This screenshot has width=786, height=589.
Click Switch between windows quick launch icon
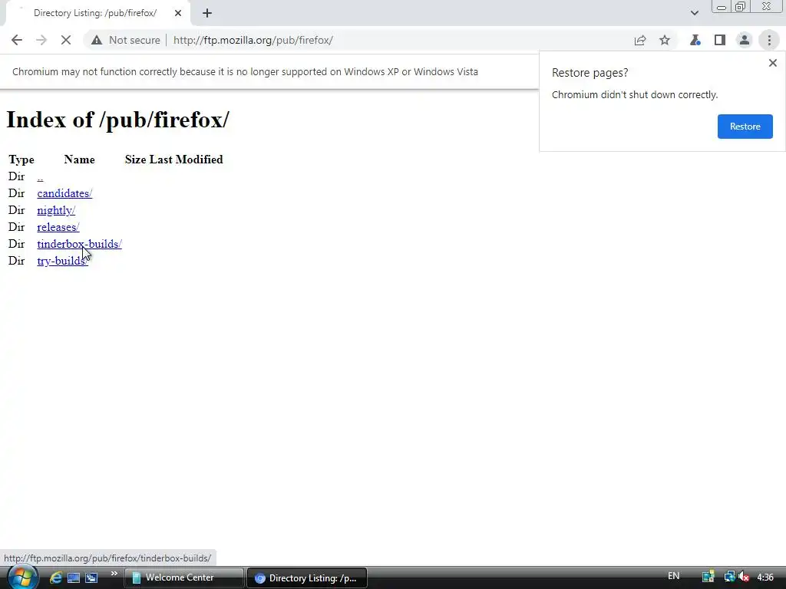pos(91,577)
